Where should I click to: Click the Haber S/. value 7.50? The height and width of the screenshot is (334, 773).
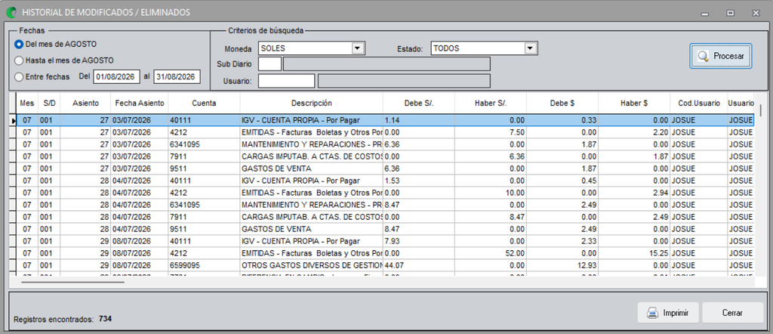coord(491,132)
